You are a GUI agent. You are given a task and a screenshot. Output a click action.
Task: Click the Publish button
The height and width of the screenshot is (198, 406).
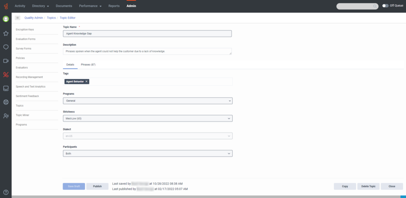pos(98,187)
